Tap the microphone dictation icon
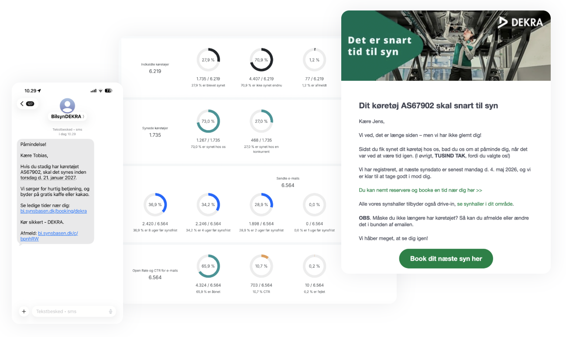This screenshot has width=566, height=337. click(x=110, y=311)
